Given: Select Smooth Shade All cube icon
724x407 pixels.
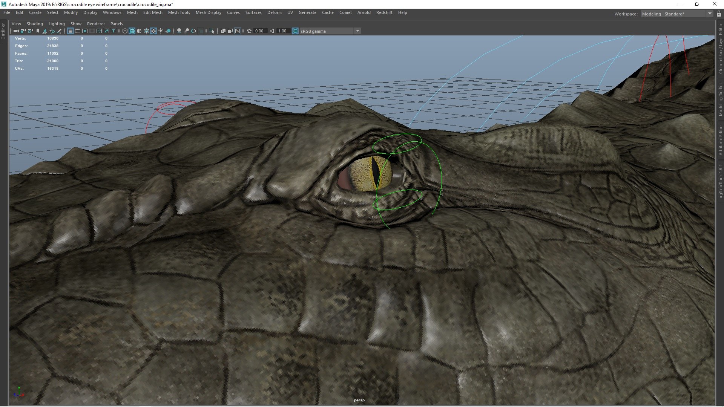Looking at the screenshot, I should (x=132, y=31).
